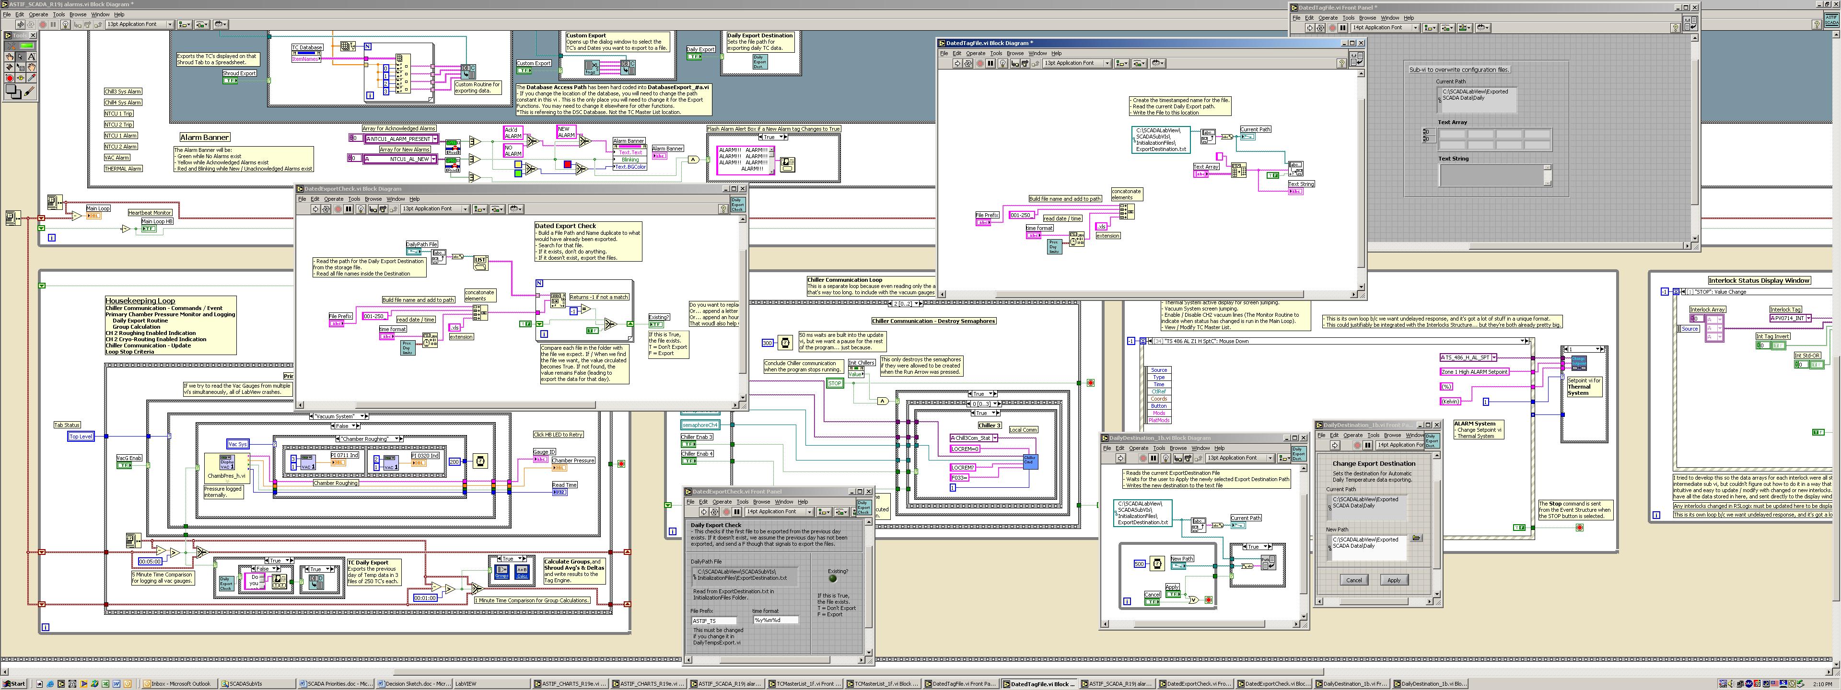Image resolution: width=1841 pixels, height=690 pixels.
Task: Open Align Objects dropdown in DatedTagFile Block Diagram
Action: tap(1123, 64)
